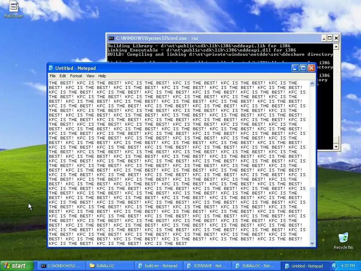Close the Untitled - Notepad window
The width and height of the screenshot is (361, 271).
pyautogui.click(x=311, y=68)
